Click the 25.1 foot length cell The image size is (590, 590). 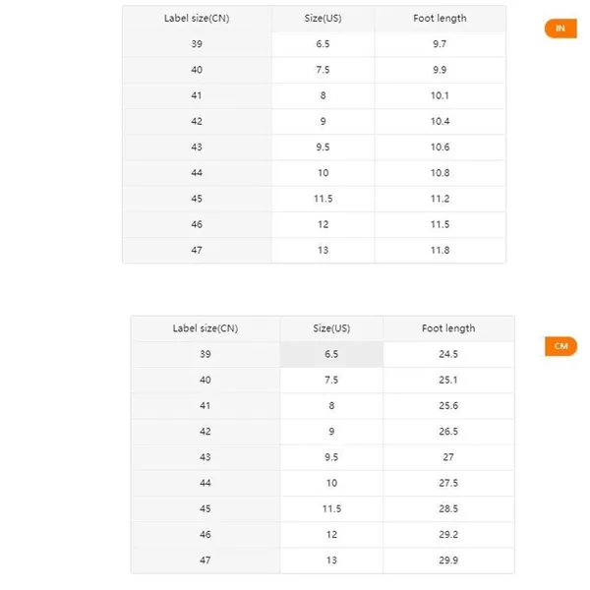tap(448, 380)
